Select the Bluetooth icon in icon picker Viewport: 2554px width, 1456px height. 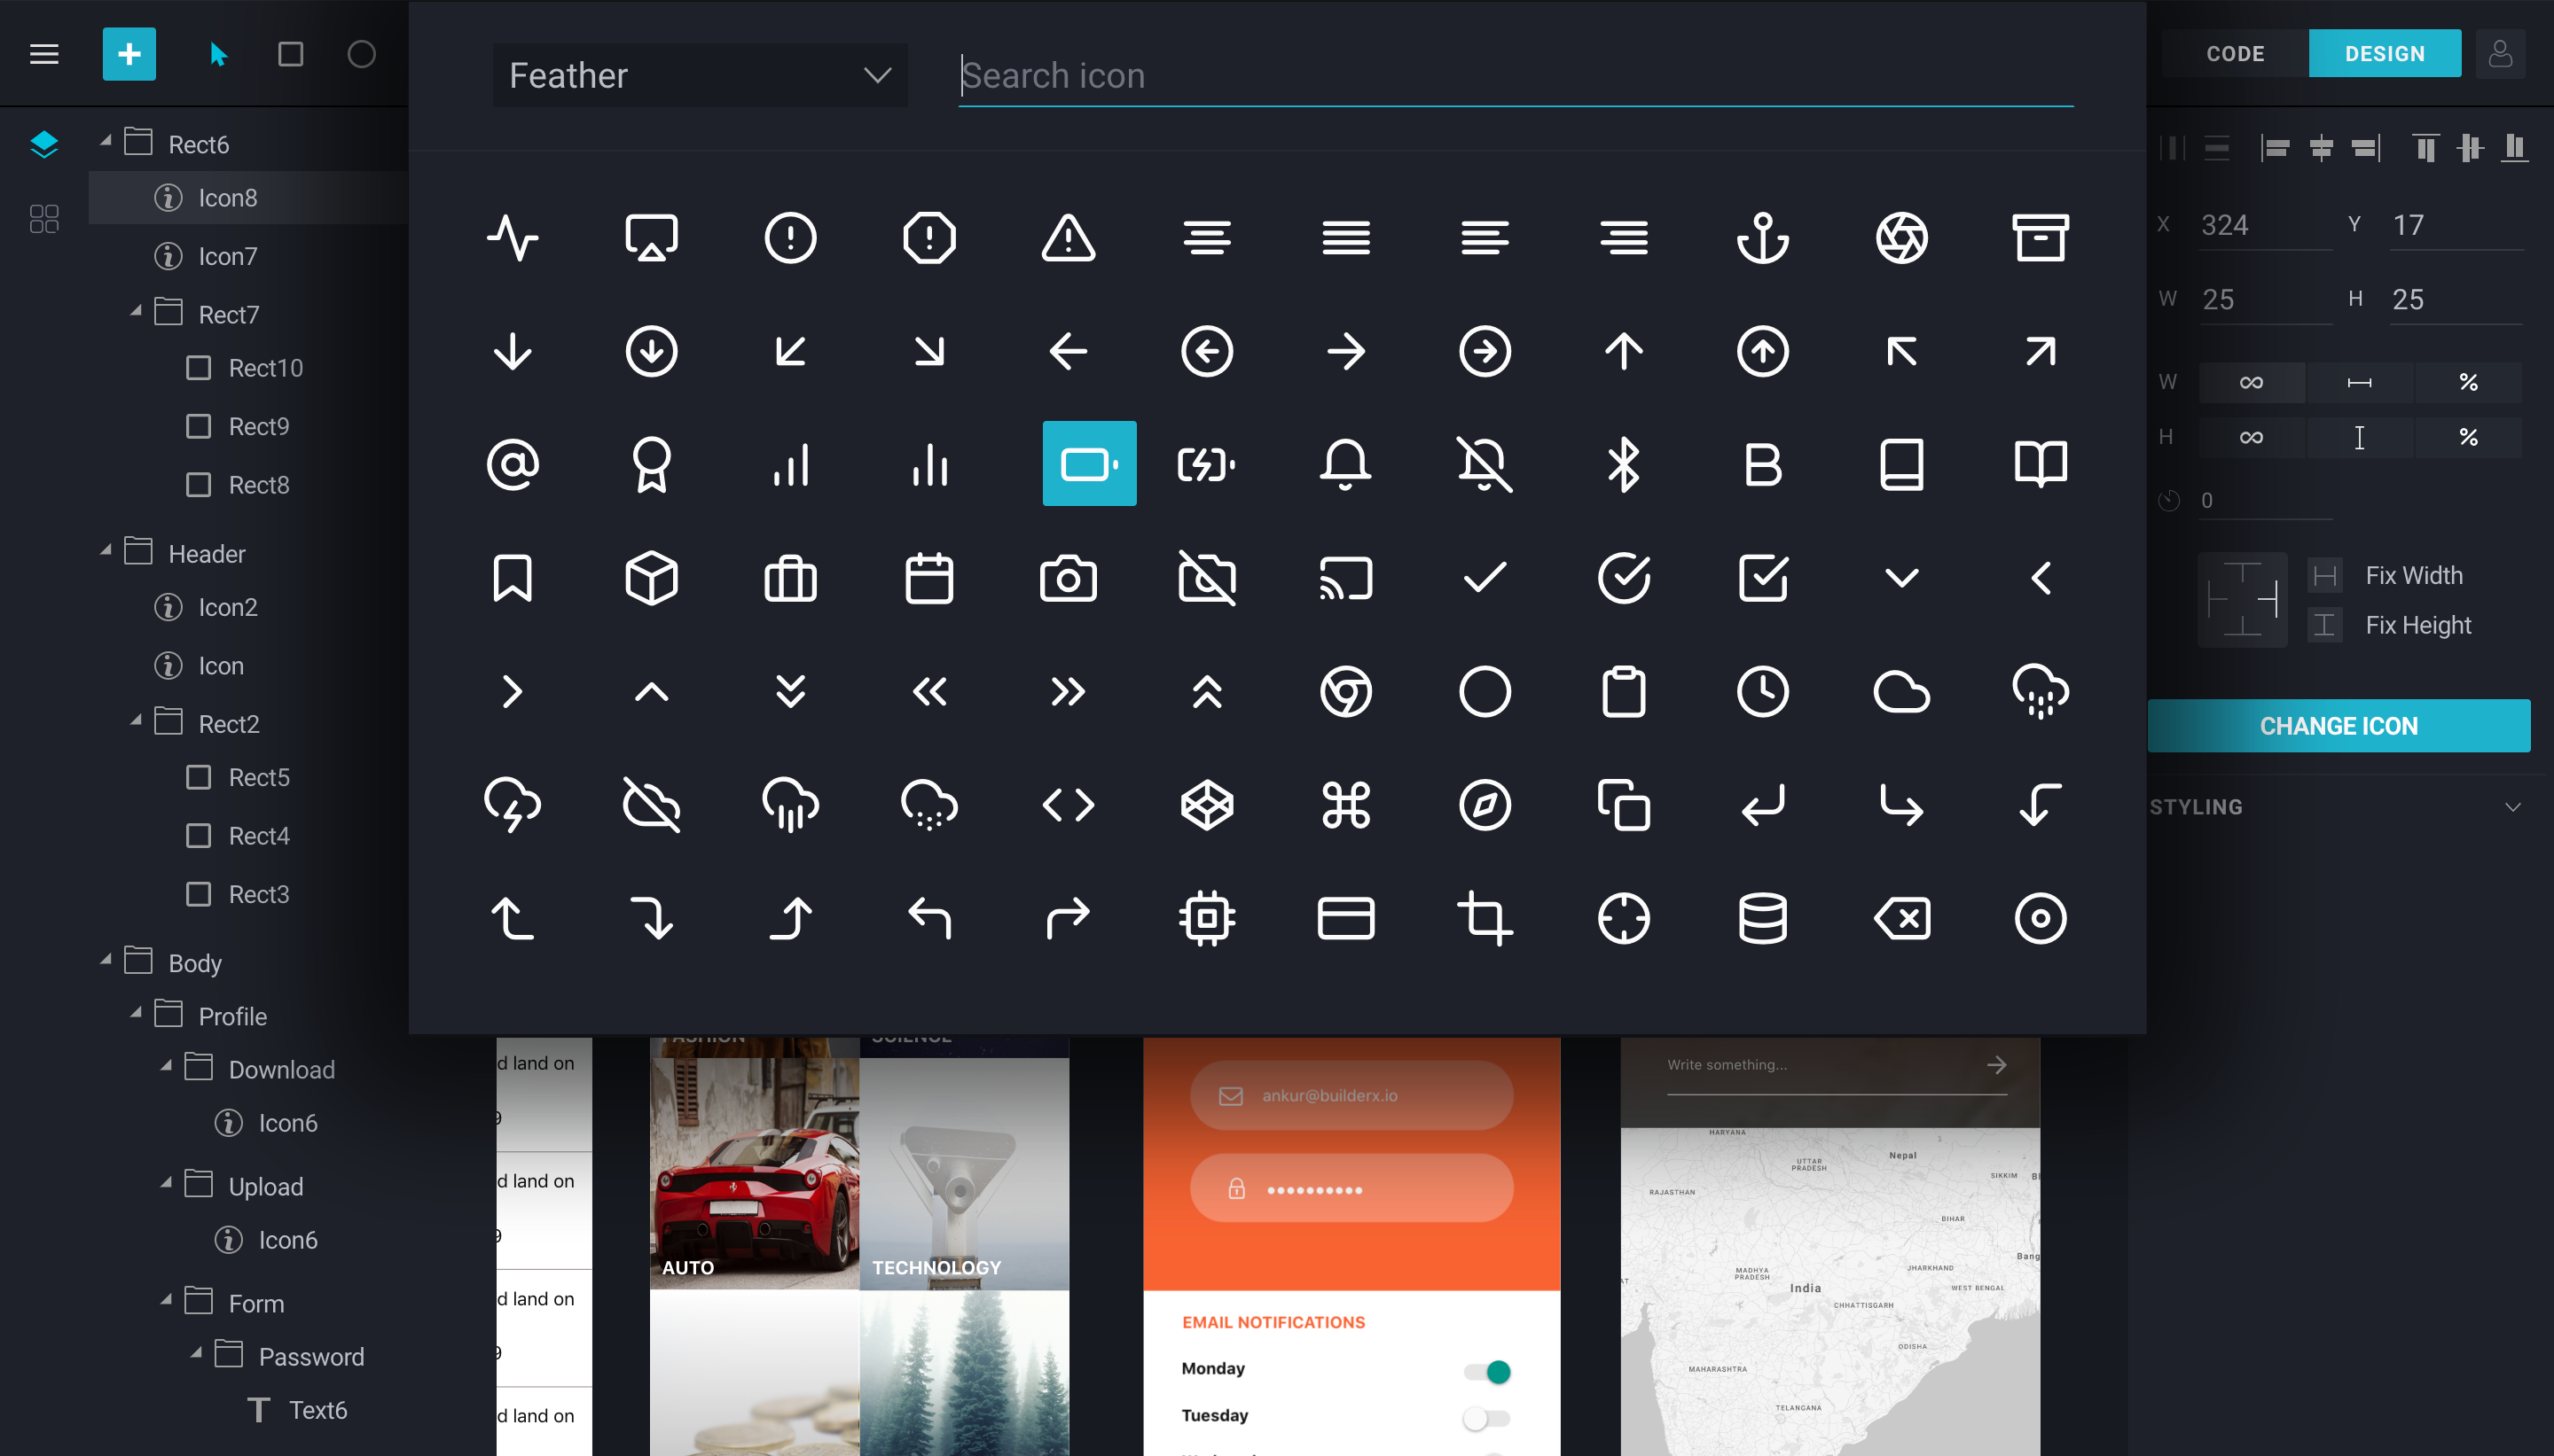click(1623, 463)
